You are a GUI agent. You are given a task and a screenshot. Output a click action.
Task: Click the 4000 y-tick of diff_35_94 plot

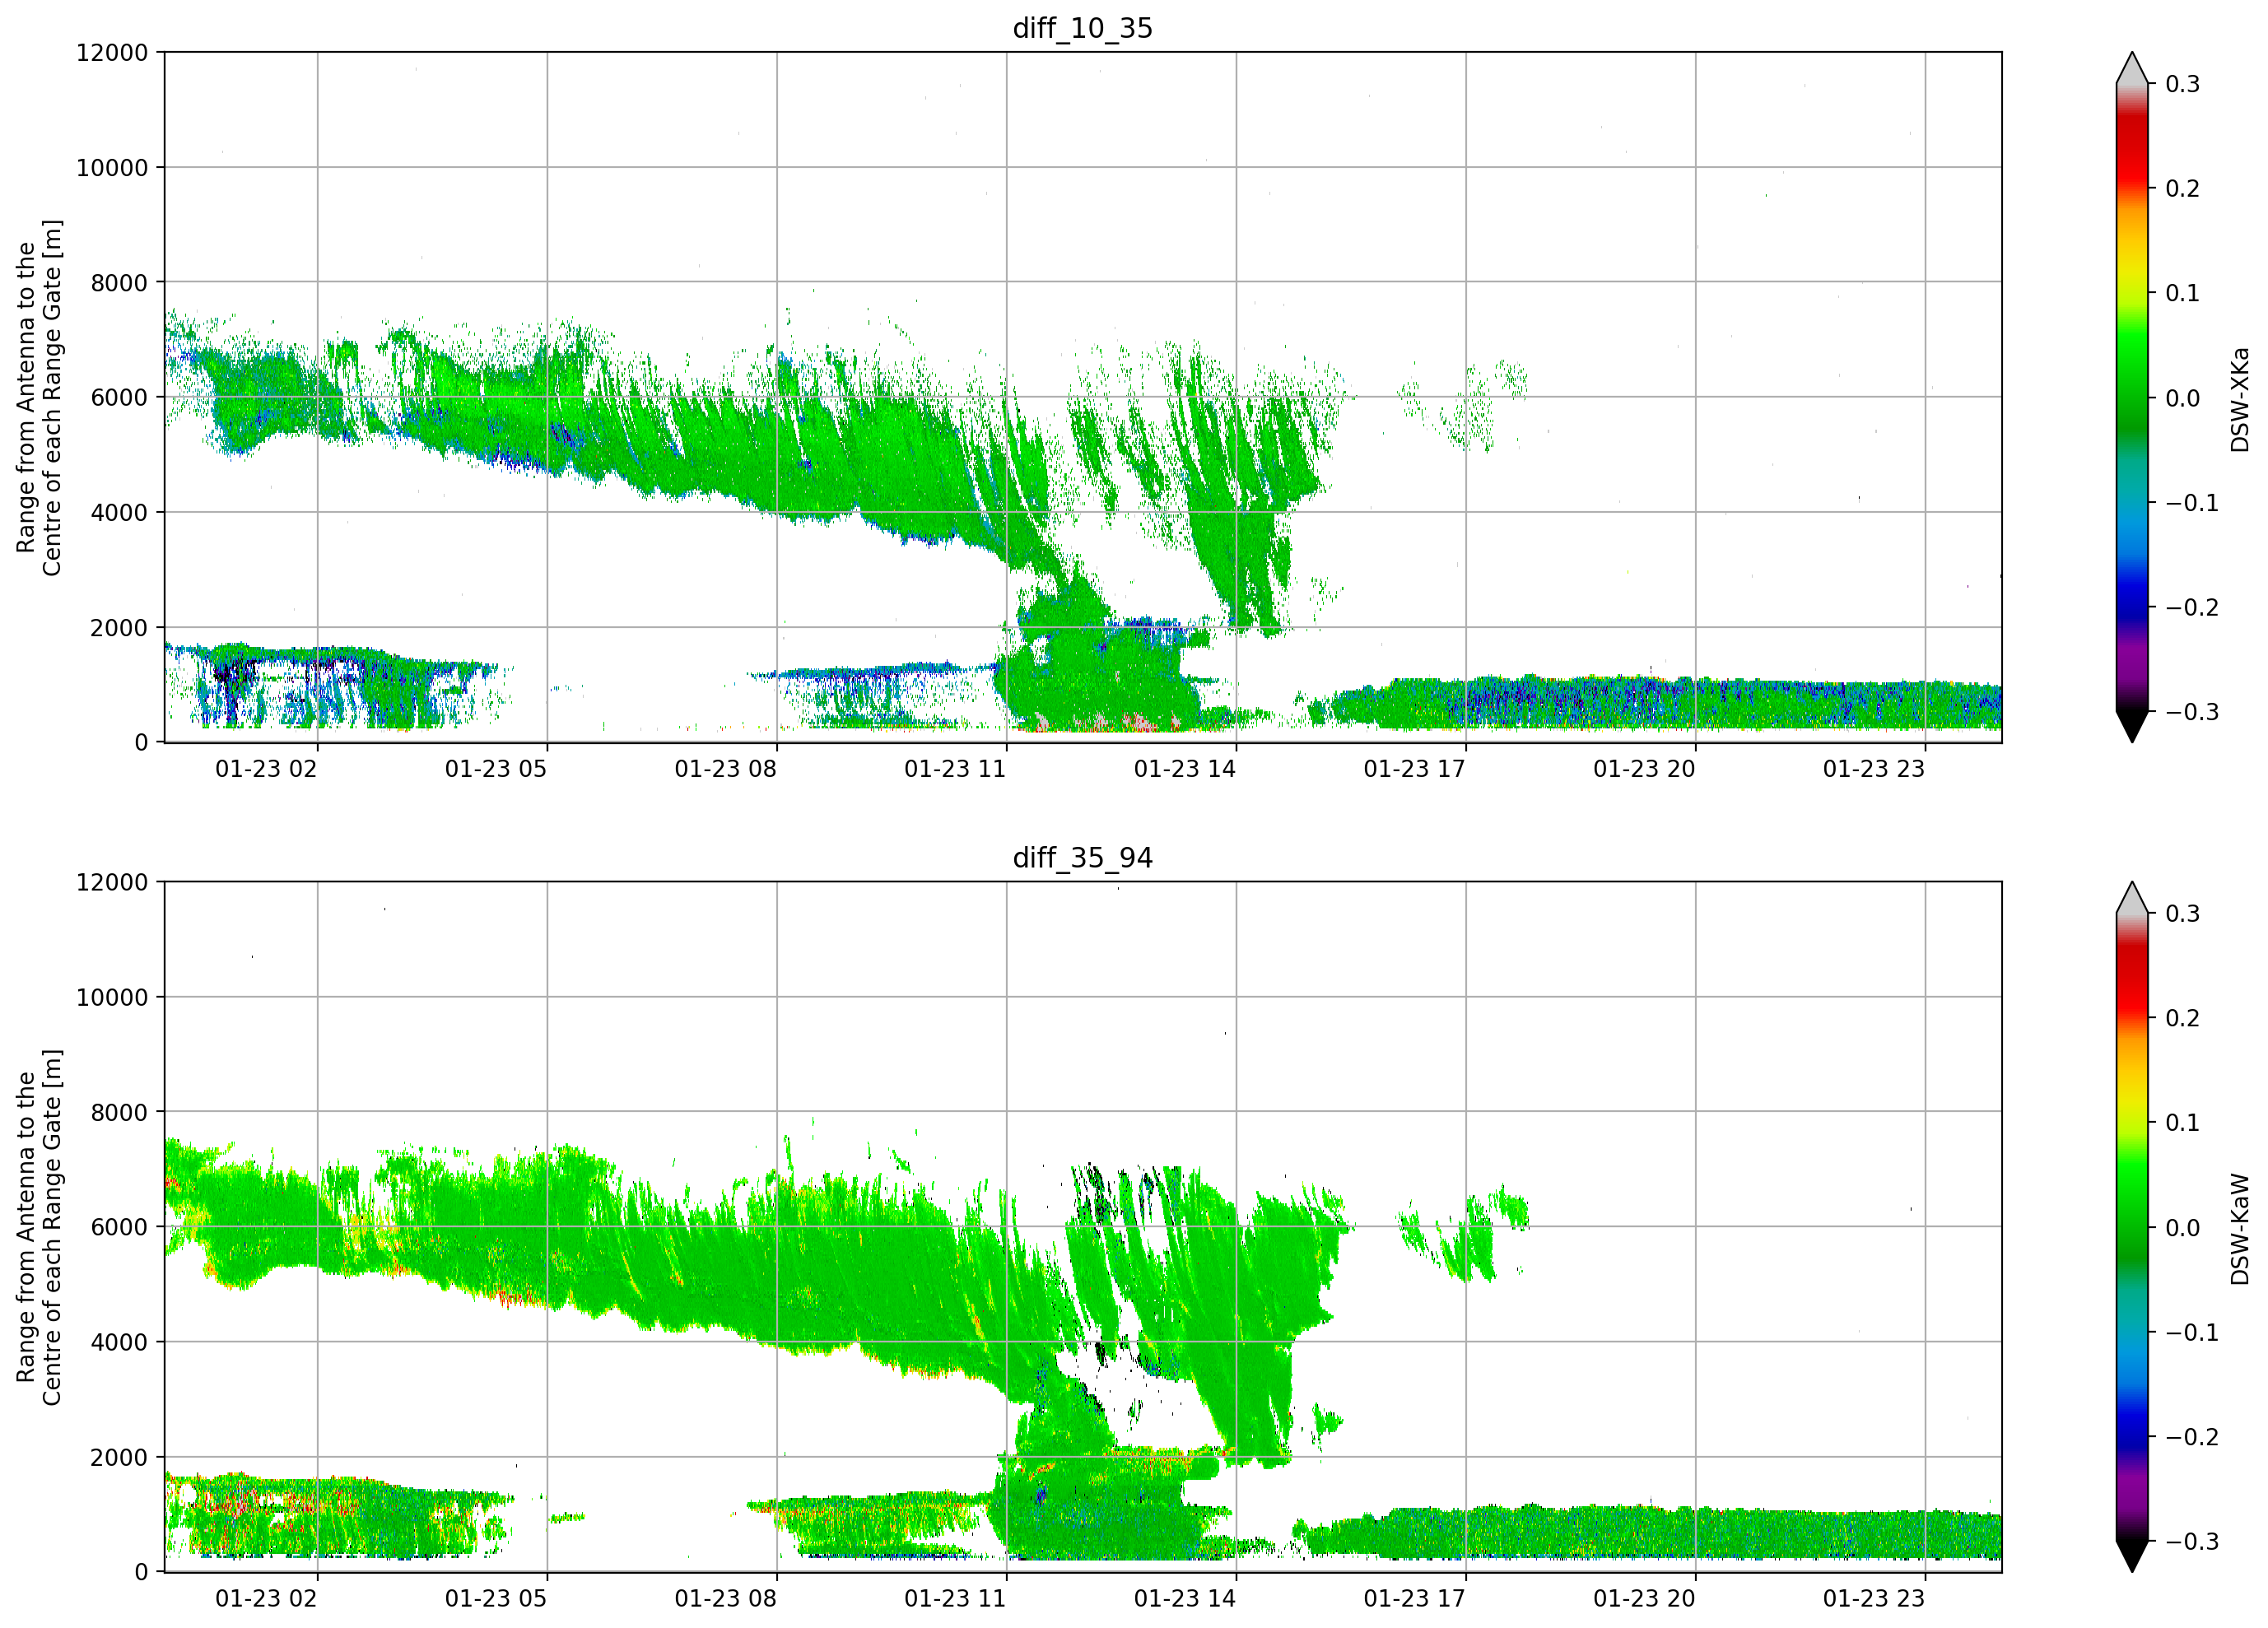(119, 1343)
